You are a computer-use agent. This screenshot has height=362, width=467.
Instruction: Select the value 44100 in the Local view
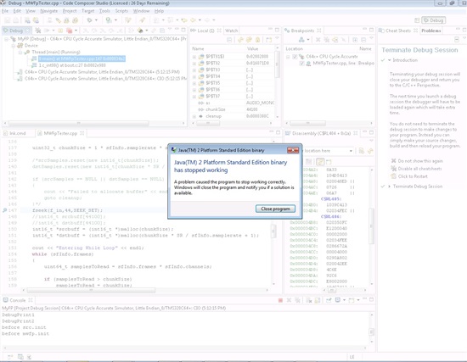click(x=252, y=109)
